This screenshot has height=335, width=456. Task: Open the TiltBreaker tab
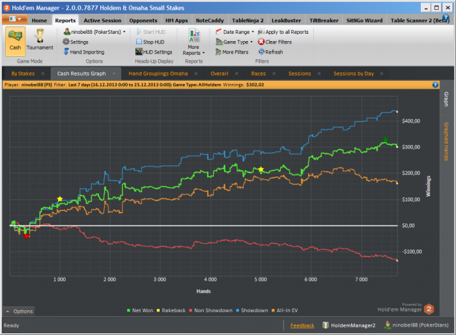click(x=324, y=20)
